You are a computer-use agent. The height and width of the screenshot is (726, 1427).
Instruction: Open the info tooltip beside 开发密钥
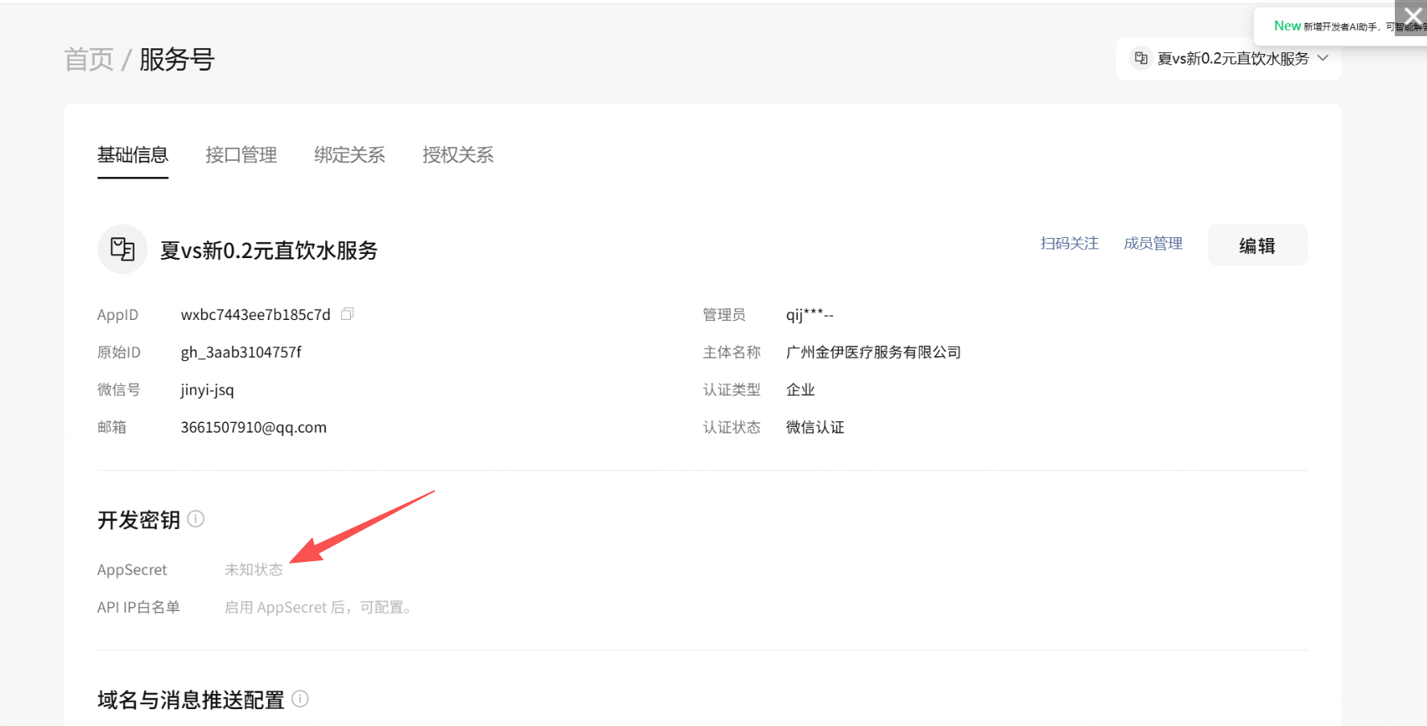(196, 519)
